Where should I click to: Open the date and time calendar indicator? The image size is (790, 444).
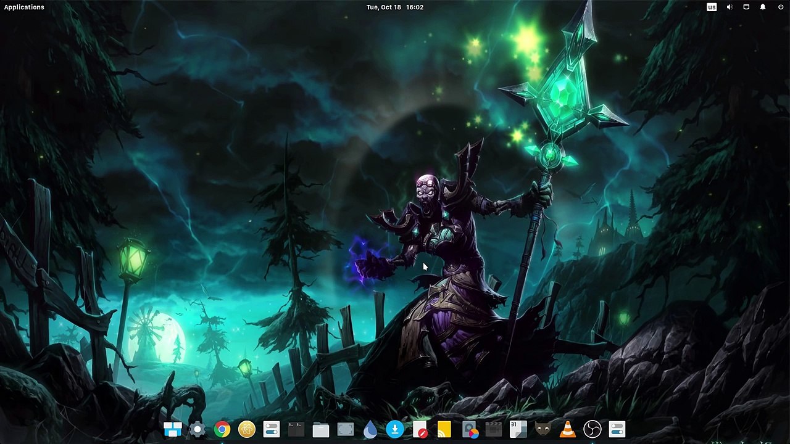395,7
